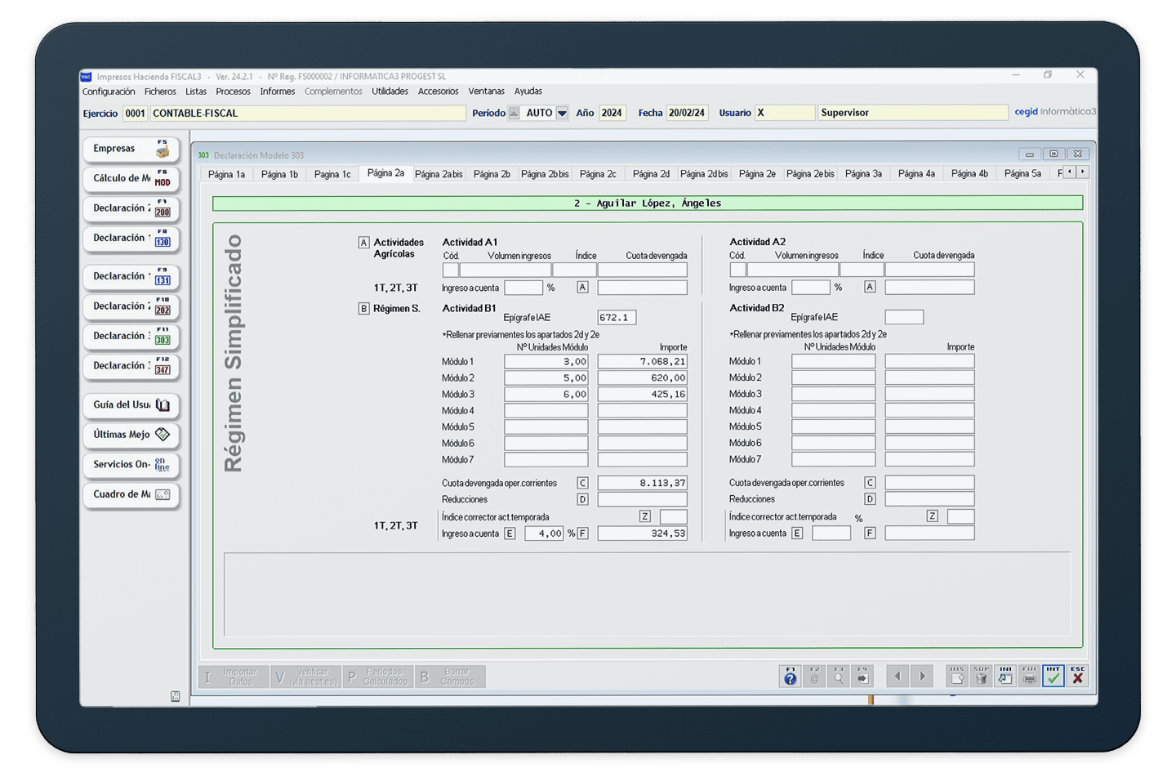
Task: Click the F1 help question mark icon
Action: point(790,677)
